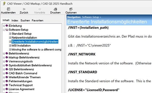The height and width of the screenshot is (93, 152).
Task: Click the purple book icon next to Einleitung
Action: (x=7, y=26)
